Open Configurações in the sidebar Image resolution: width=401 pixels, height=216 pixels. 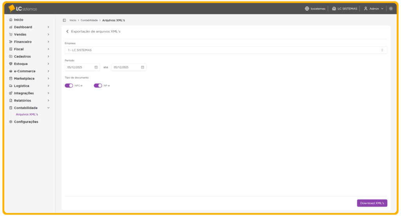point(26,122)
